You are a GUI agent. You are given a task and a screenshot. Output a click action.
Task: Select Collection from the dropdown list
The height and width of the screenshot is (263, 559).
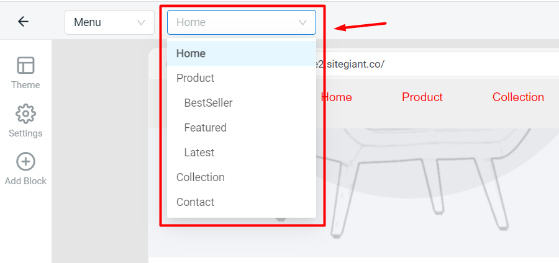[x=201, y=177]
